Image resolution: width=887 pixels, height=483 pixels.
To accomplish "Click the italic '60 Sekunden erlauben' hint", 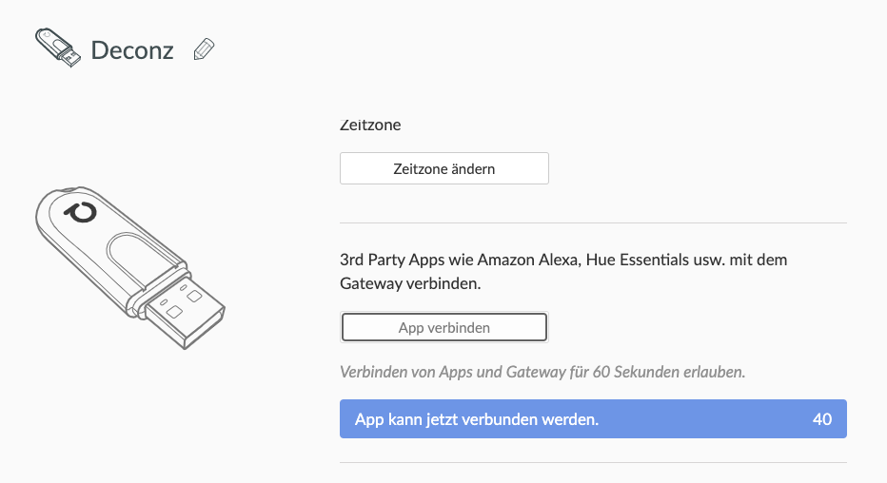I will tap(668, 371).
